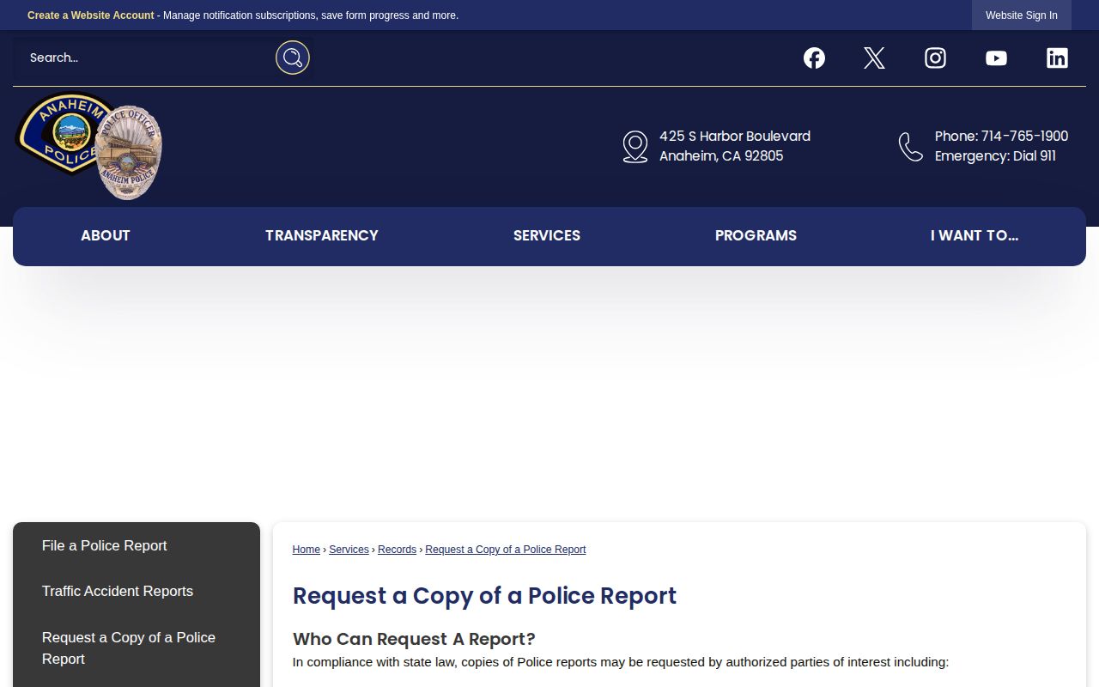Click the Who Can Request A Report? heading

tap(414, 639)
